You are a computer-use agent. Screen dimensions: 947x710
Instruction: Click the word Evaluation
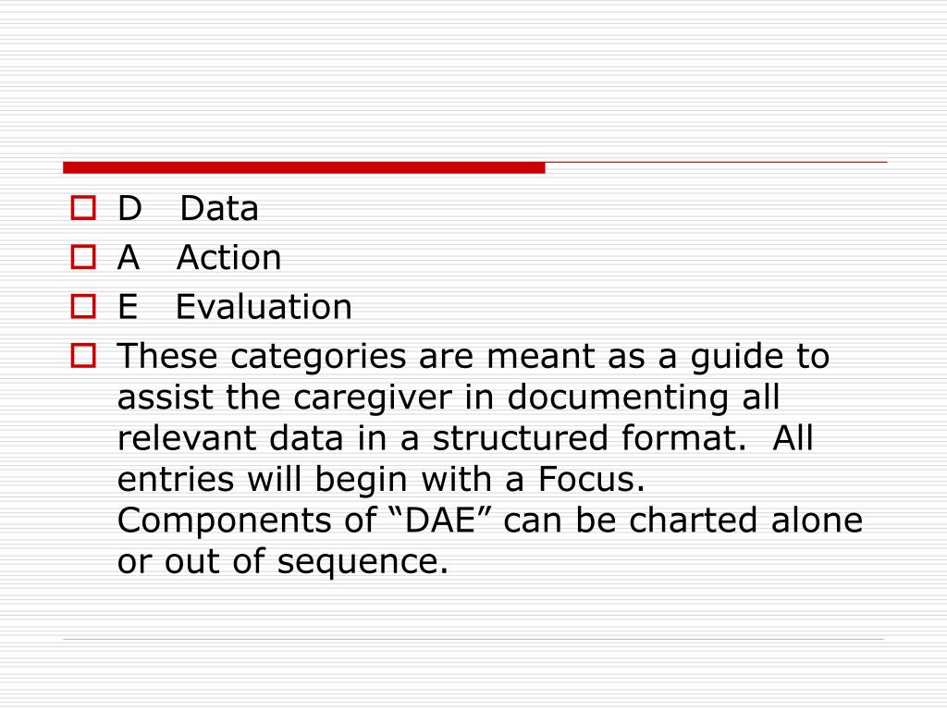pos(264,307)
